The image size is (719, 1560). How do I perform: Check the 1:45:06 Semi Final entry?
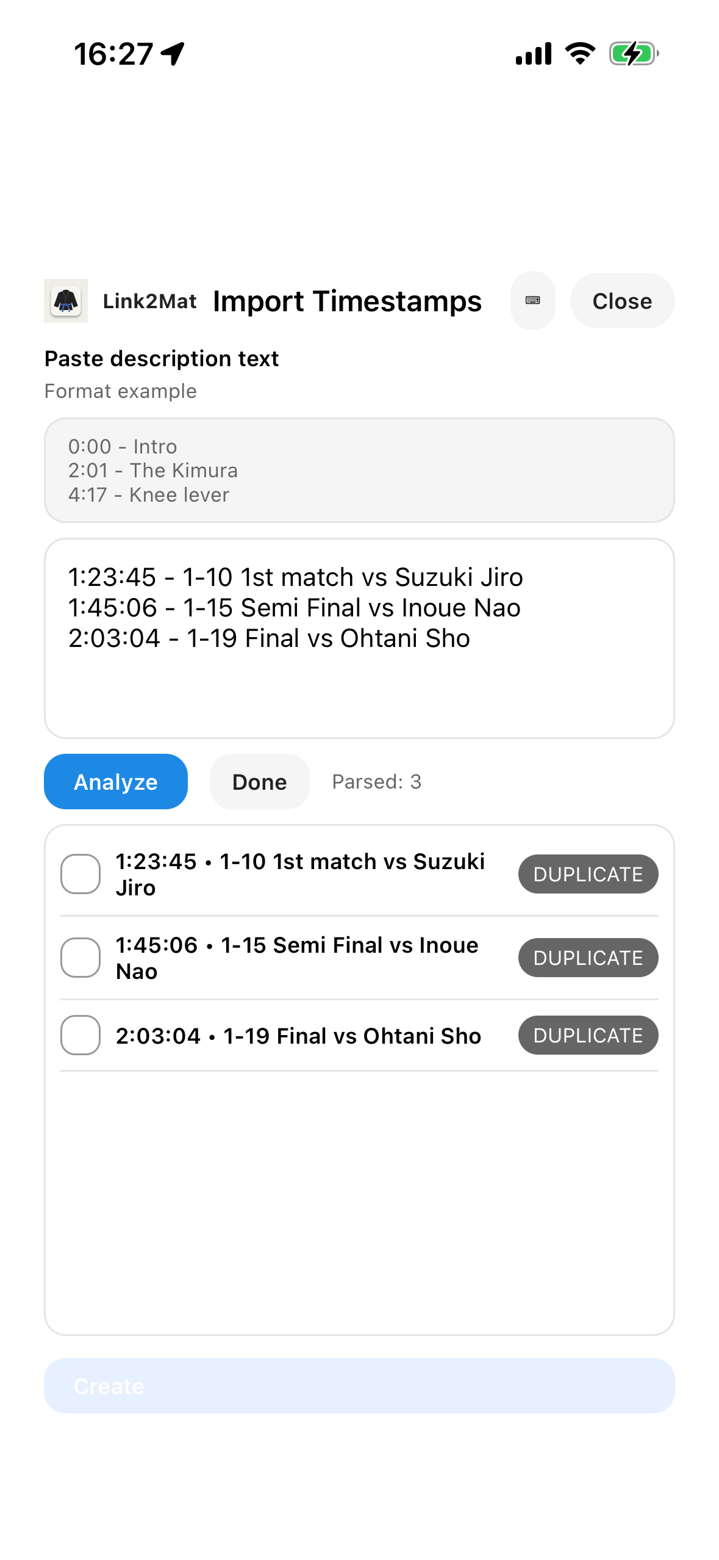[80, 958]
